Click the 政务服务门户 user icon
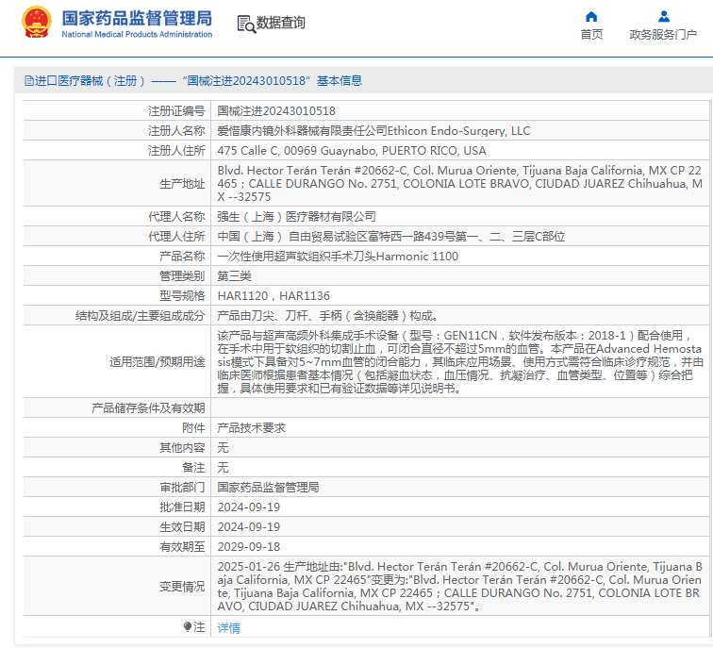The width and height of the screenshot is (713, 648). tap(663, 17)
